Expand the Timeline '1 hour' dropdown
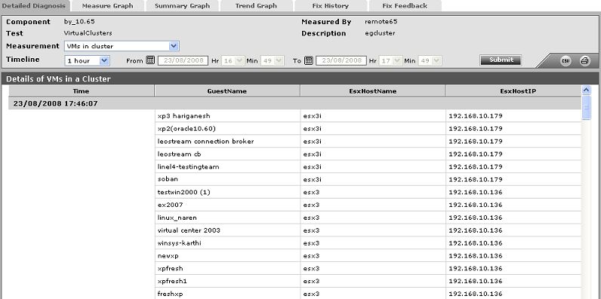601x299 pixels. 87,60
